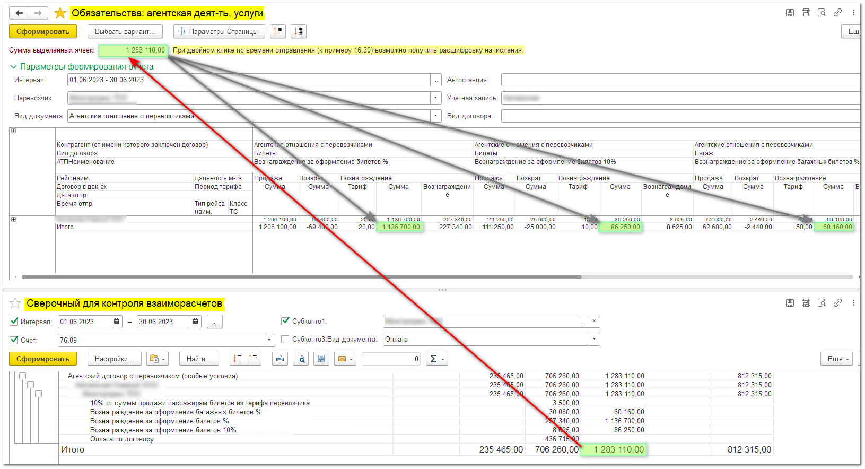Expand the Оплата dropdown arrow

[x=594, y=340]
